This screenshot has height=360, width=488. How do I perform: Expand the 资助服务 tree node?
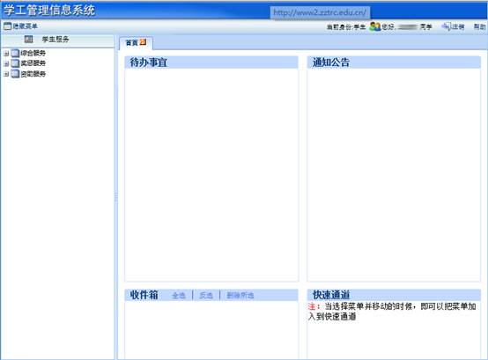(x=6, y=74)
